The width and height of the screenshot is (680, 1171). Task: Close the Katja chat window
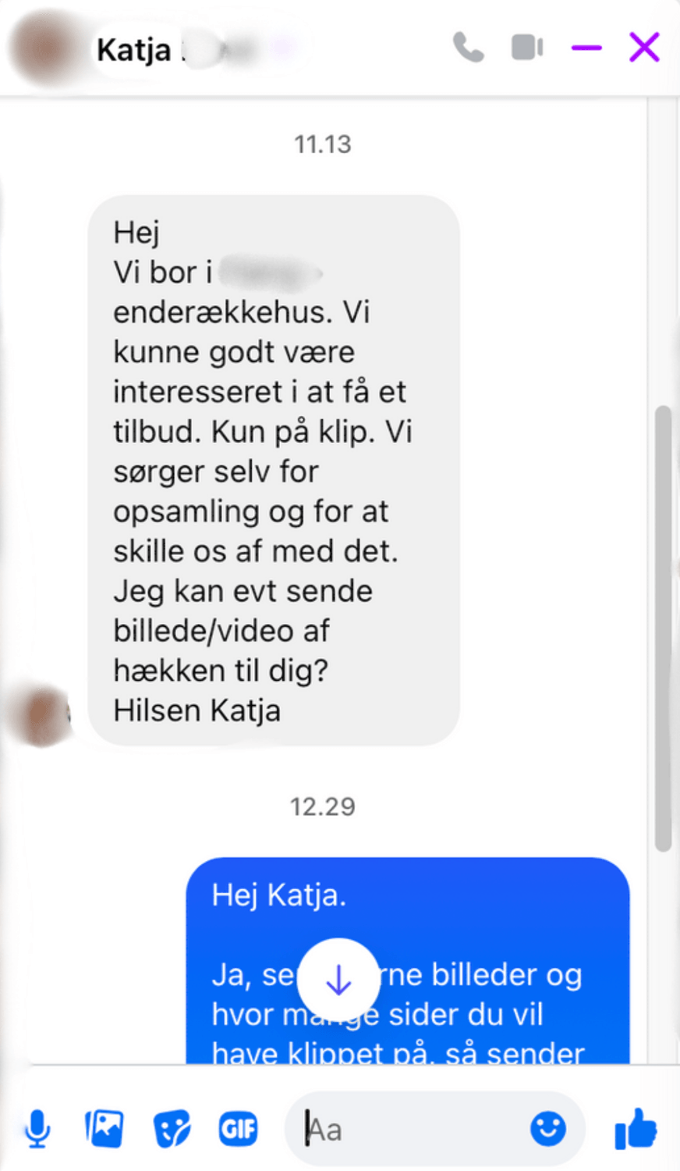pos(644,48)
